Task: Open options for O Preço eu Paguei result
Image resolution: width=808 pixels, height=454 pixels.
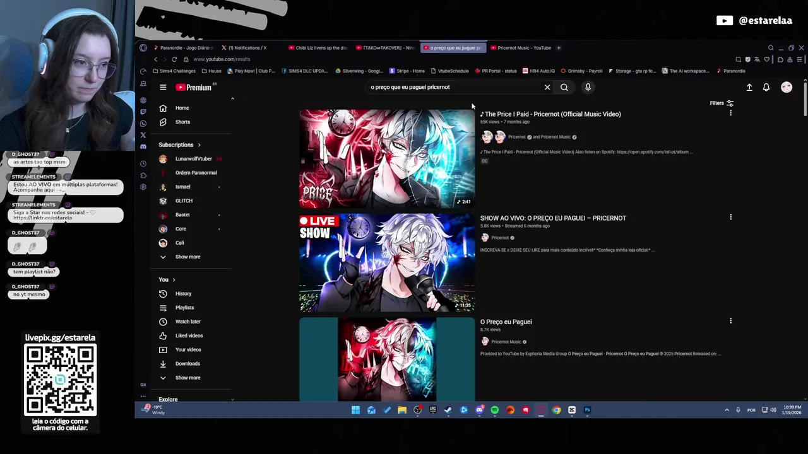Action: [730, 321]
